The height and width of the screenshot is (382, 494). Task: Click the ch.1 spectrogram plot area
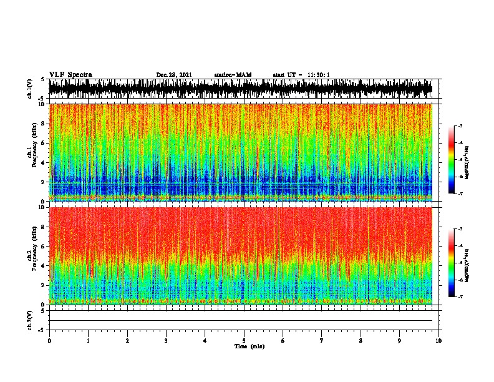pyautogui.click(x=241, y=152)
